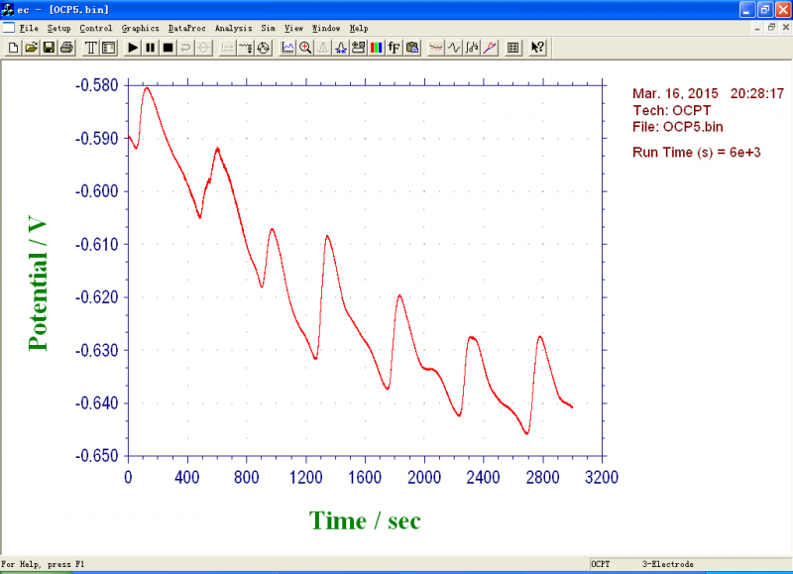Click the '3-Electrode' status bar entry
793x574 pixels.
tap(667, 564)
